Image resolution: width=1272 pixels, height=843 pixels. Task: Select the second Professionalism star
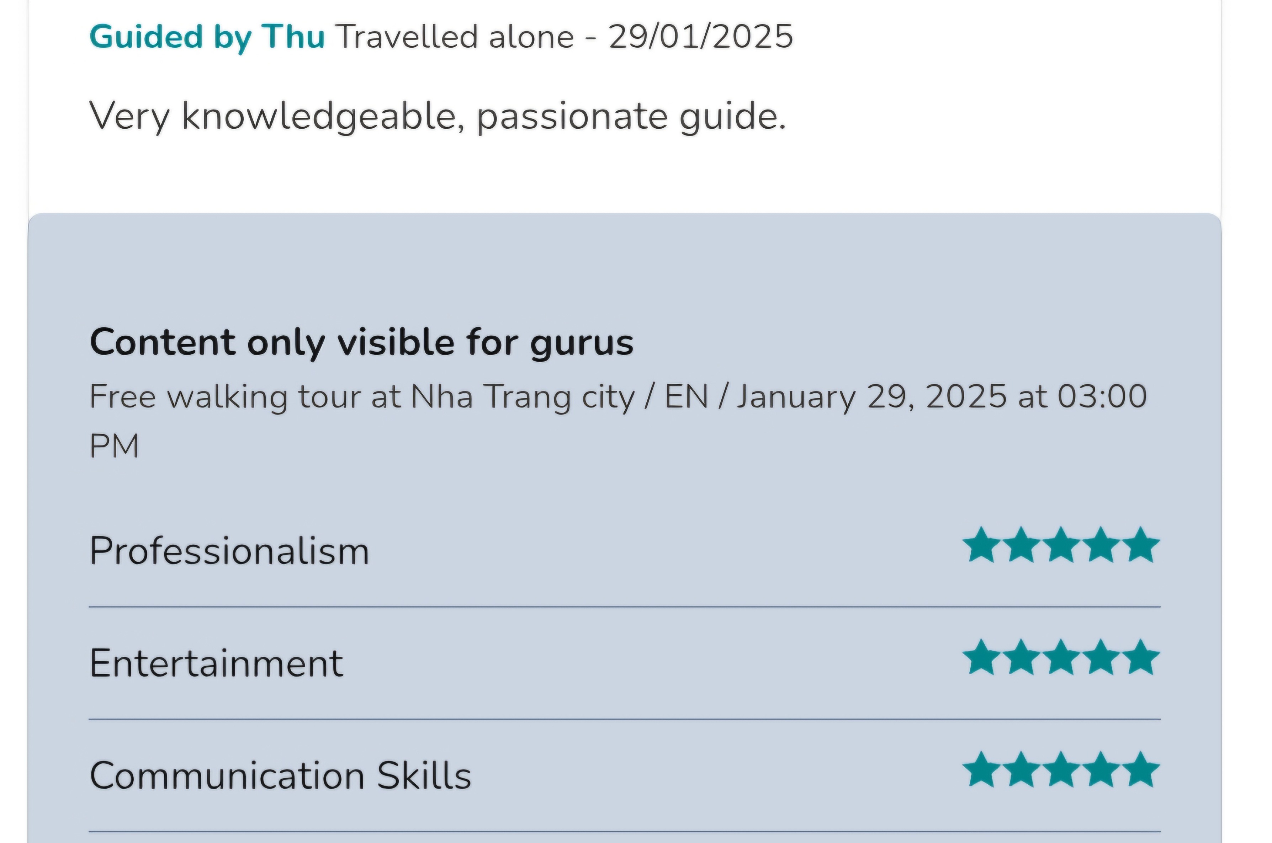click(x=1021, y=545)
